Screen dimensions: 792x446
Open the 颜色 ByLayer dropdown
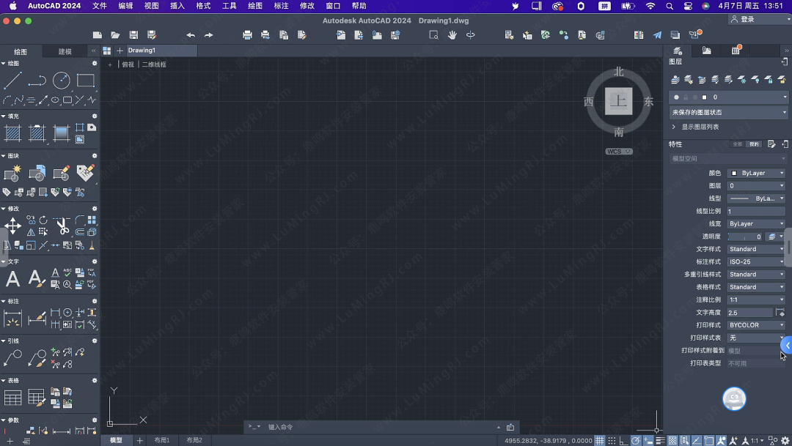pyautogui.click(x=757, y=173)
